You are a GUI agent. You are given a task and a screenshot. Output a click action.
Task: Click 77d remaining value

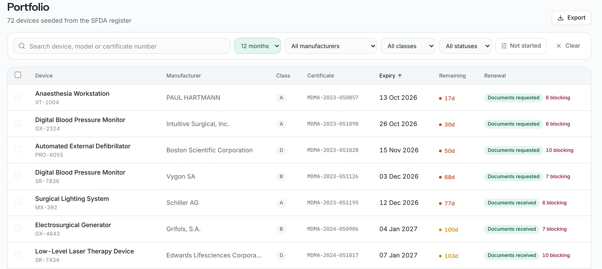coord(449,203)
